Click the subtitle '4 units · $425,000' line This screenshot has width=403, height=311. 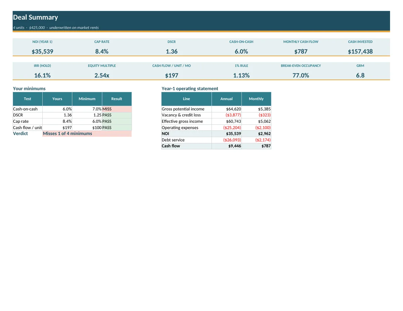click(x=56, y=28)
